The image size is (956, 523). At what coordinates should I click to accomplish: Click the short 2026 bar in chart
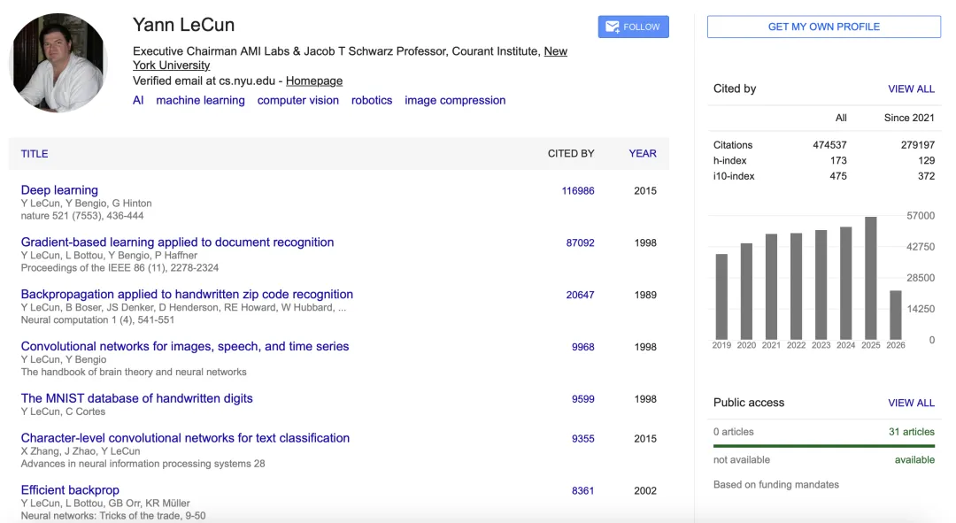tap(895, 315)
